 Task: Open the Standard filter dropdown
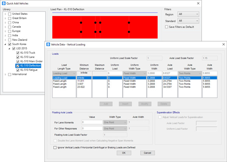[188, 21]
